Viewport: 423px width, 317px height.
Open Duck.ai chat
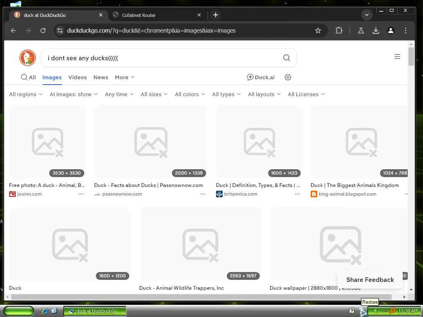point(261,77)
